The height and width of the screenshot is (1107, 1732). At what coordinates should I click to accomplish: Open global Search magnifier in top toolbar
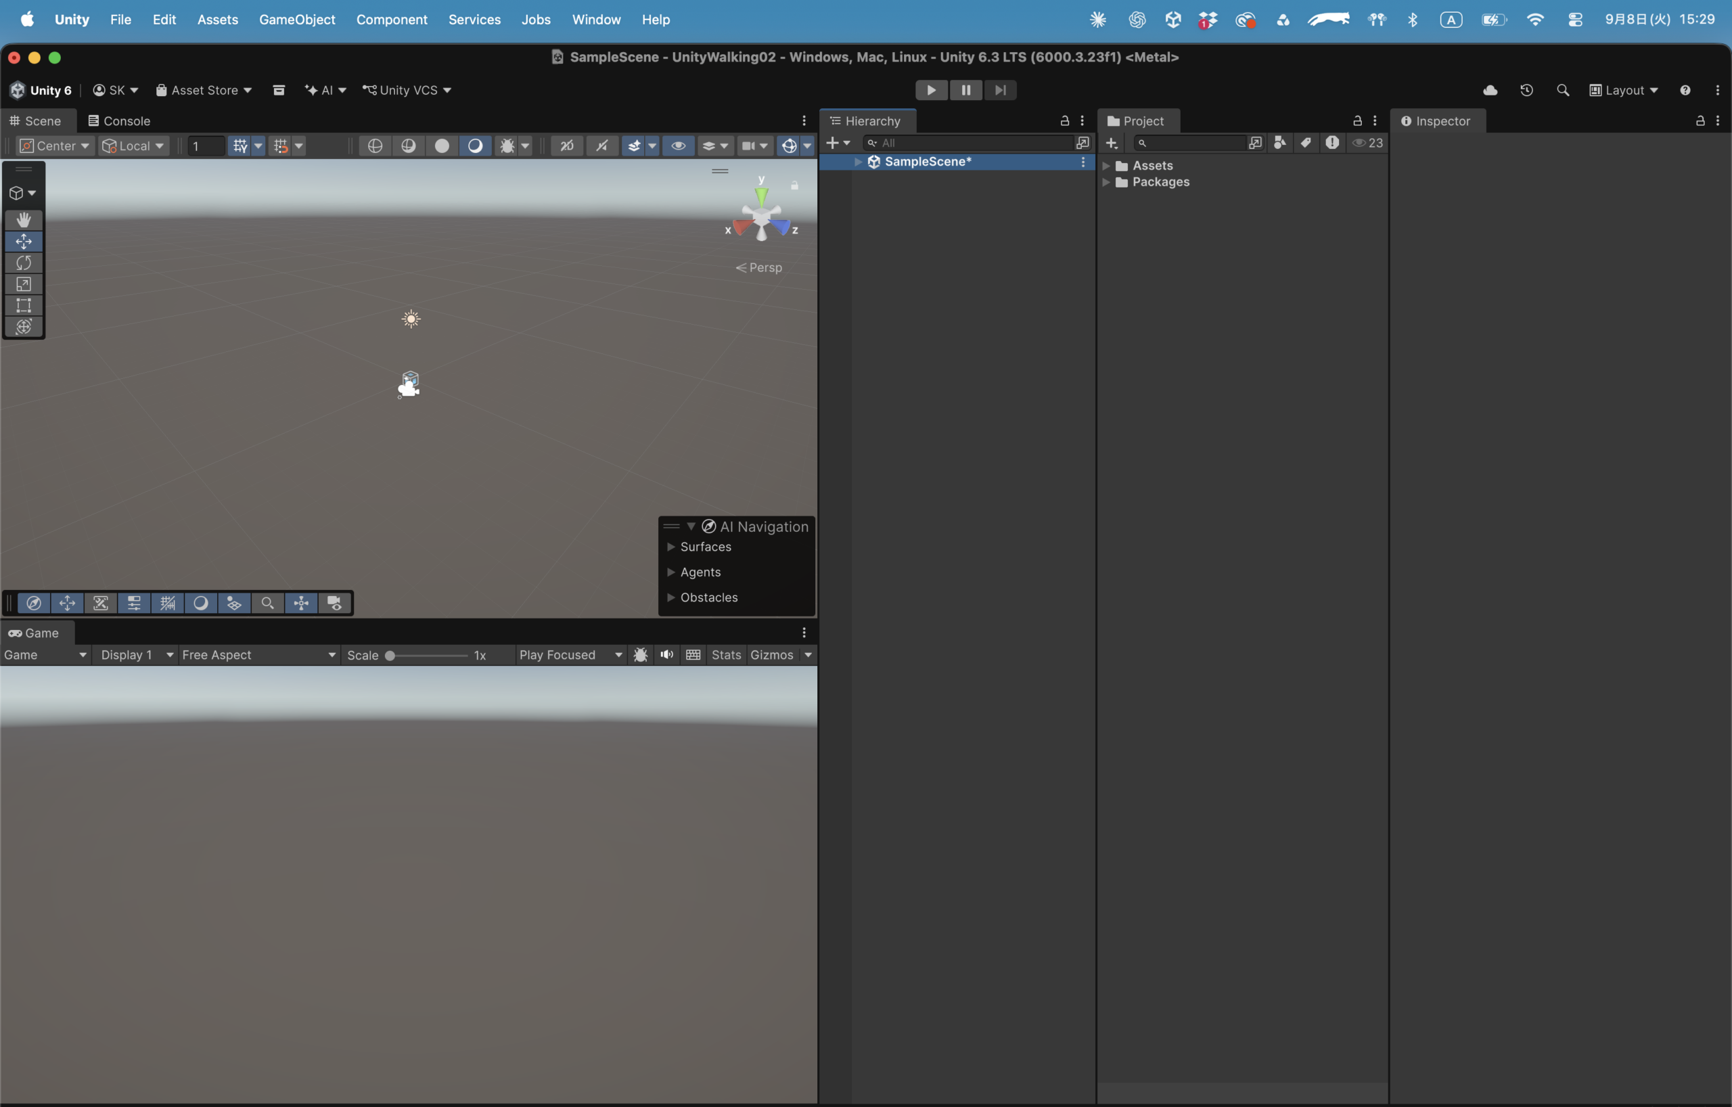coord(1562,90)
